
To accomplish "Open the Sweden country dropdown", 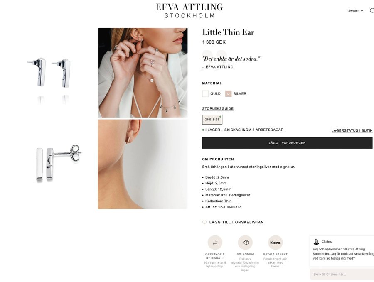I will [x=356, y=10].
